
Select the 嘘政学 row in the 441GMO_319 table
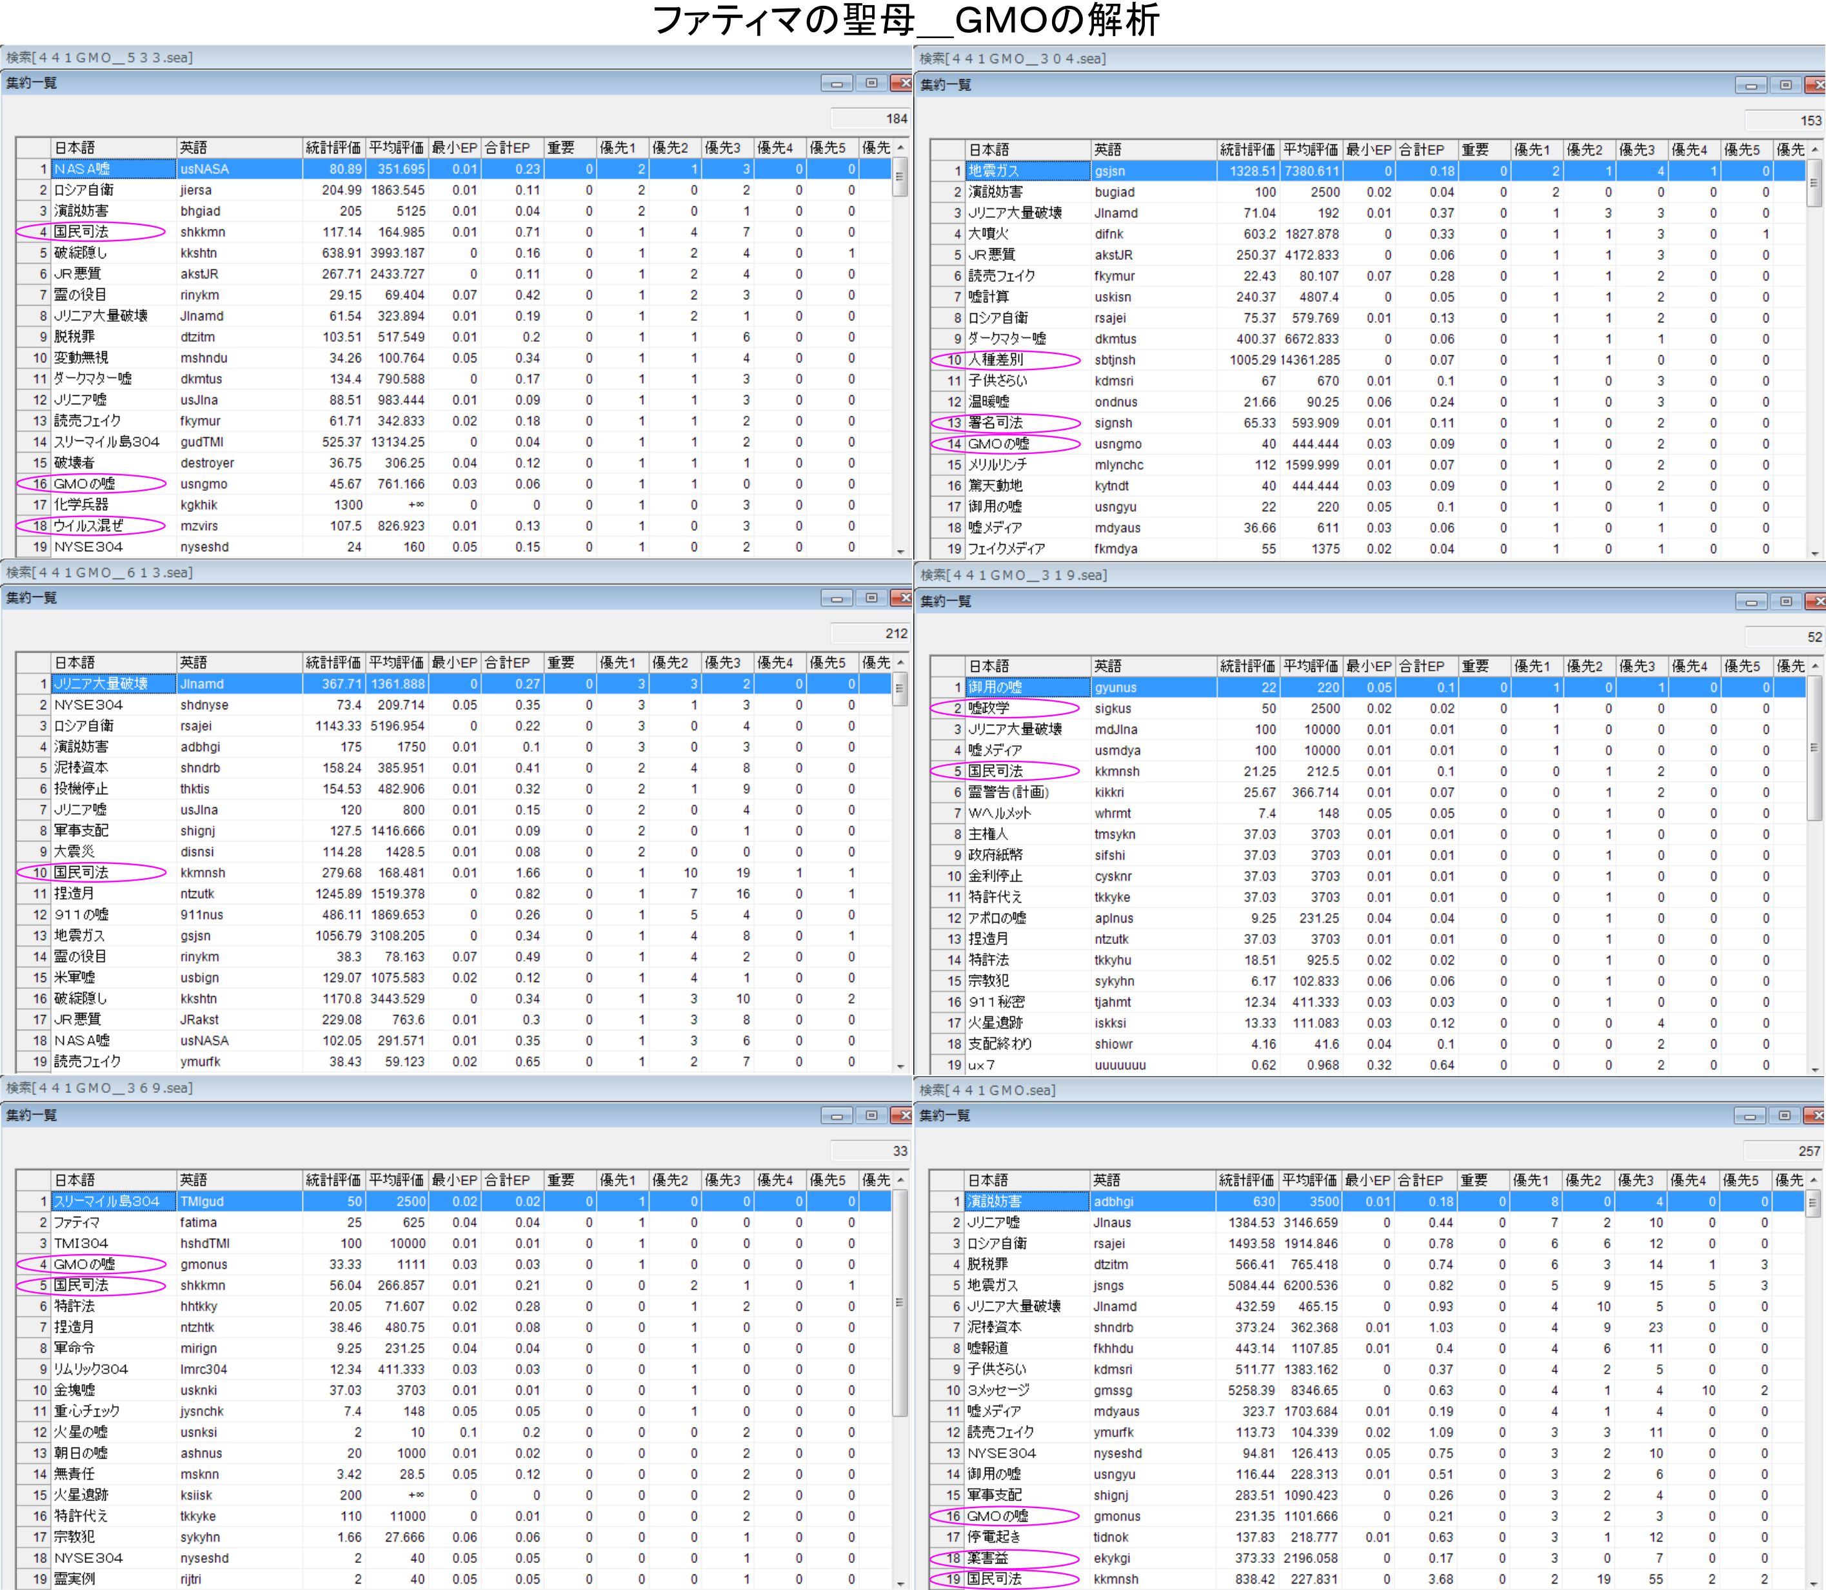point(988,708)
